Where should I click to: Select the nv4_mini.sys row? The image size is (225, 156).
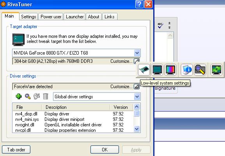click(73, 119)
